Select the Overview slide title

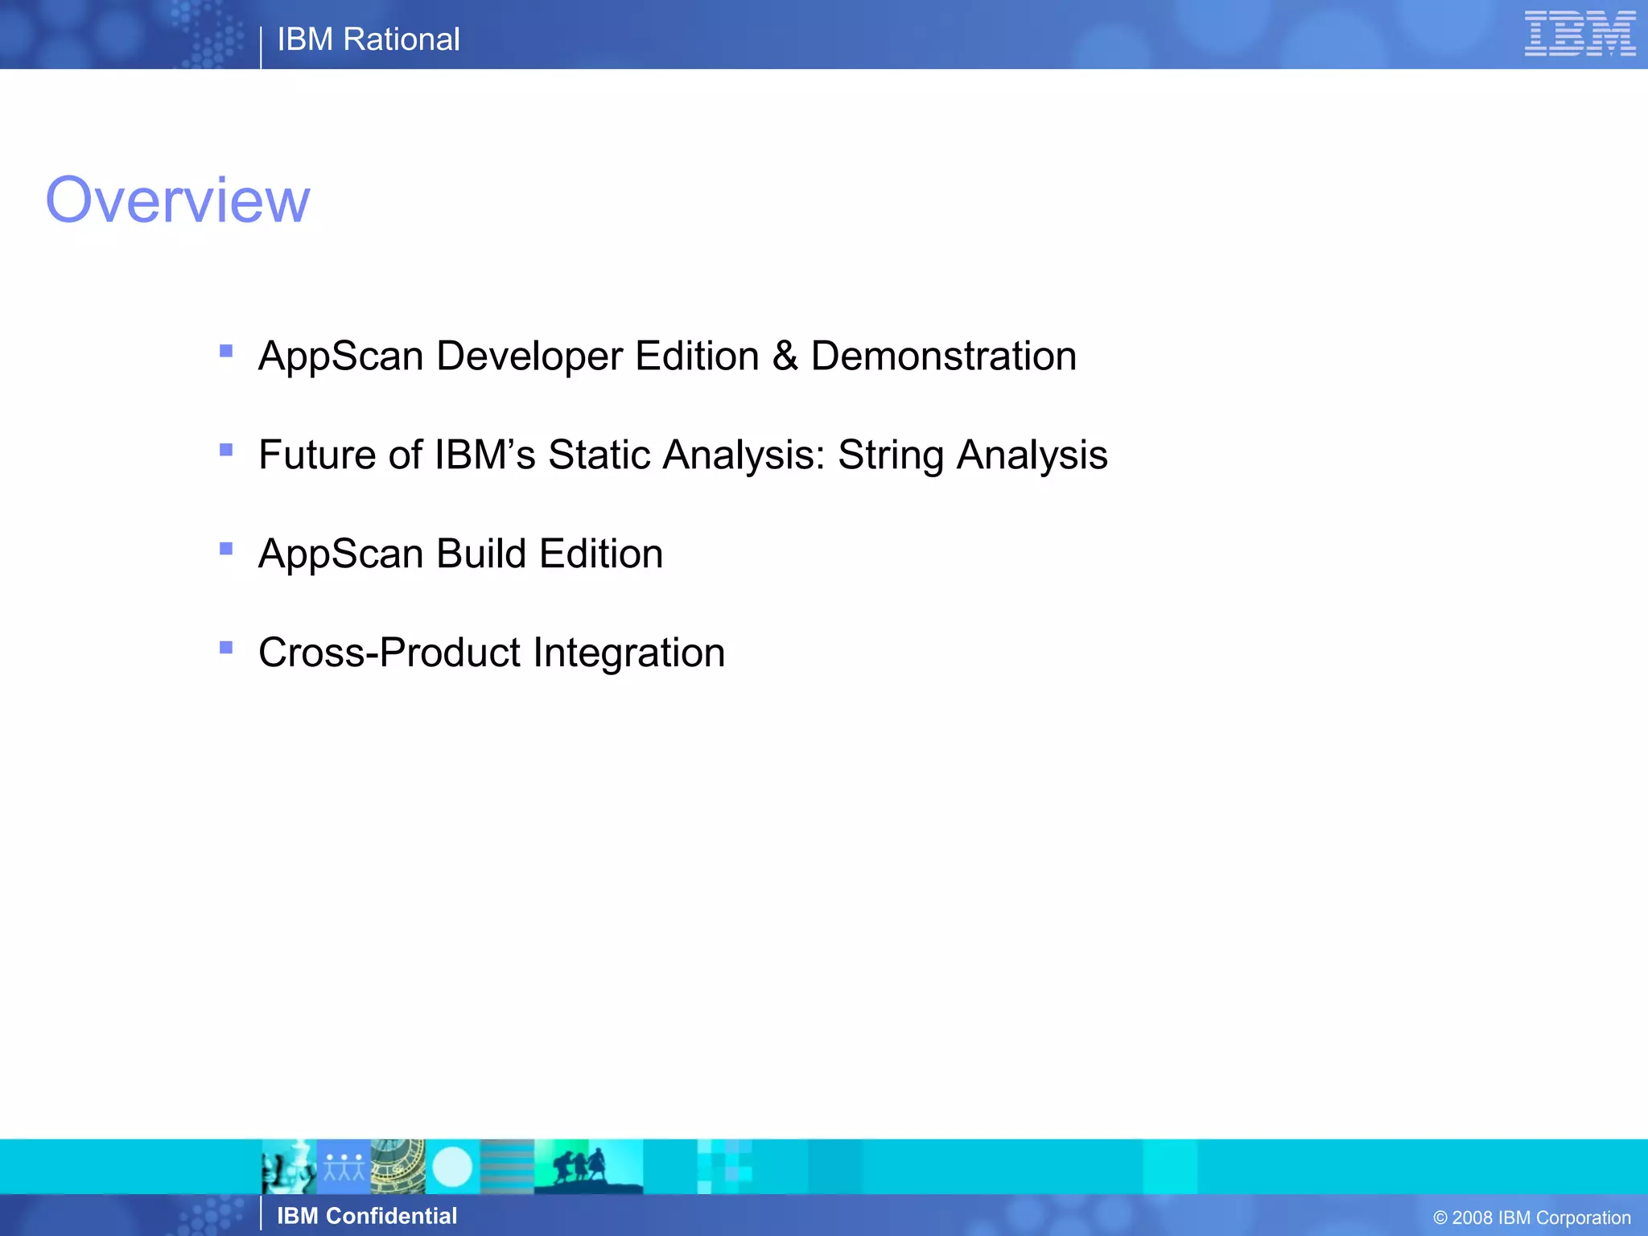click(x=178, y=200)
